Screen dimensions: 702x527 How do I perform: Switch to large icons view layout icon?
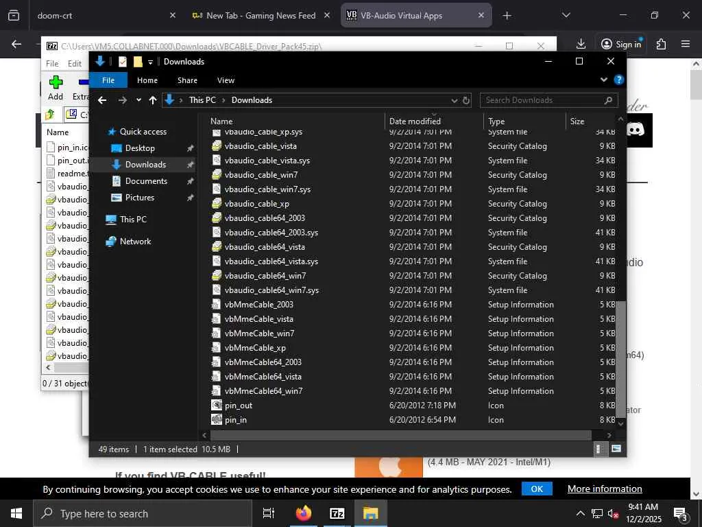[616, 449]
